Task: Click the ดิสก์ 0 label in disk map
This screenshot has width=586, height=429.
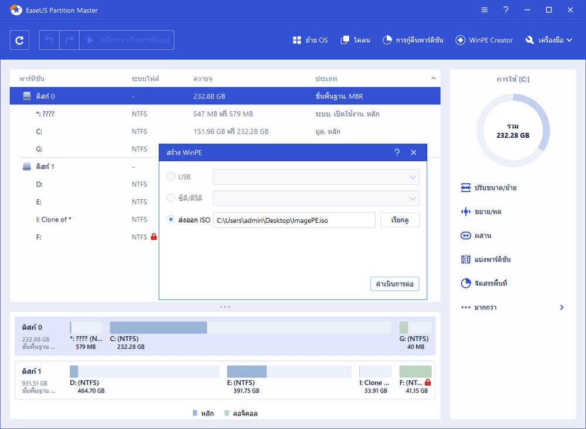Action: coord(32,328)
